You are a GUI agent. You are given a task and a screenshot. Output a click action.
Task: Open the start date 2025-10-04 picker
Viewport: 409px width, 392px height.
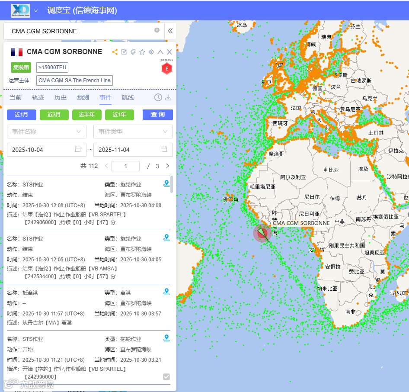(46, 150)
